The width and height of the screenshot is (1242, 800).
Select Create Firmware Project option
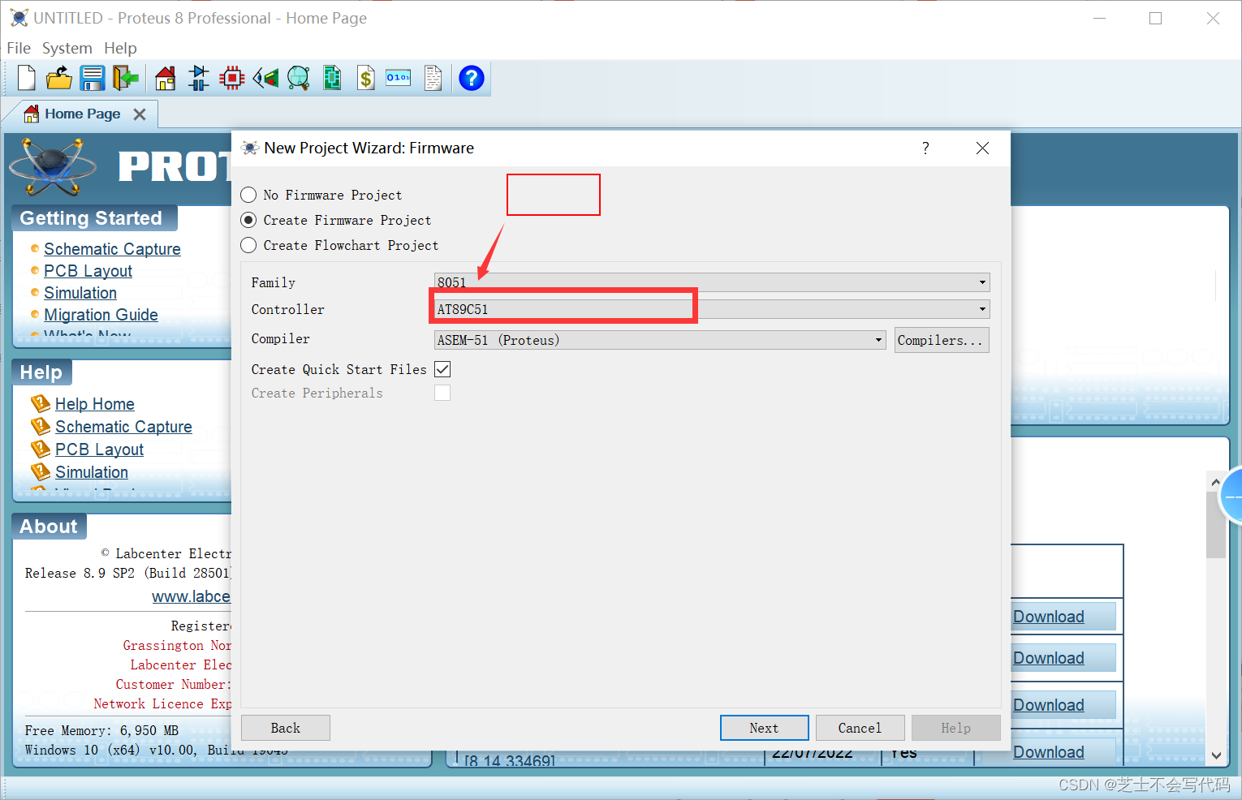click(248, 220)
